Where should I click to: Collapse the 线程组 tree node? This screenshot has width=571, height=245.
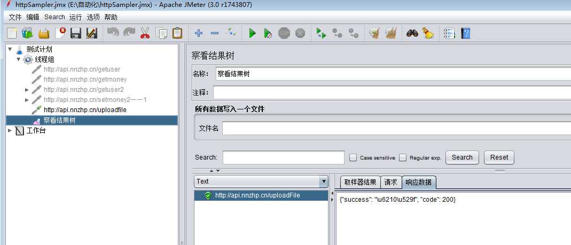coord(19,59)
